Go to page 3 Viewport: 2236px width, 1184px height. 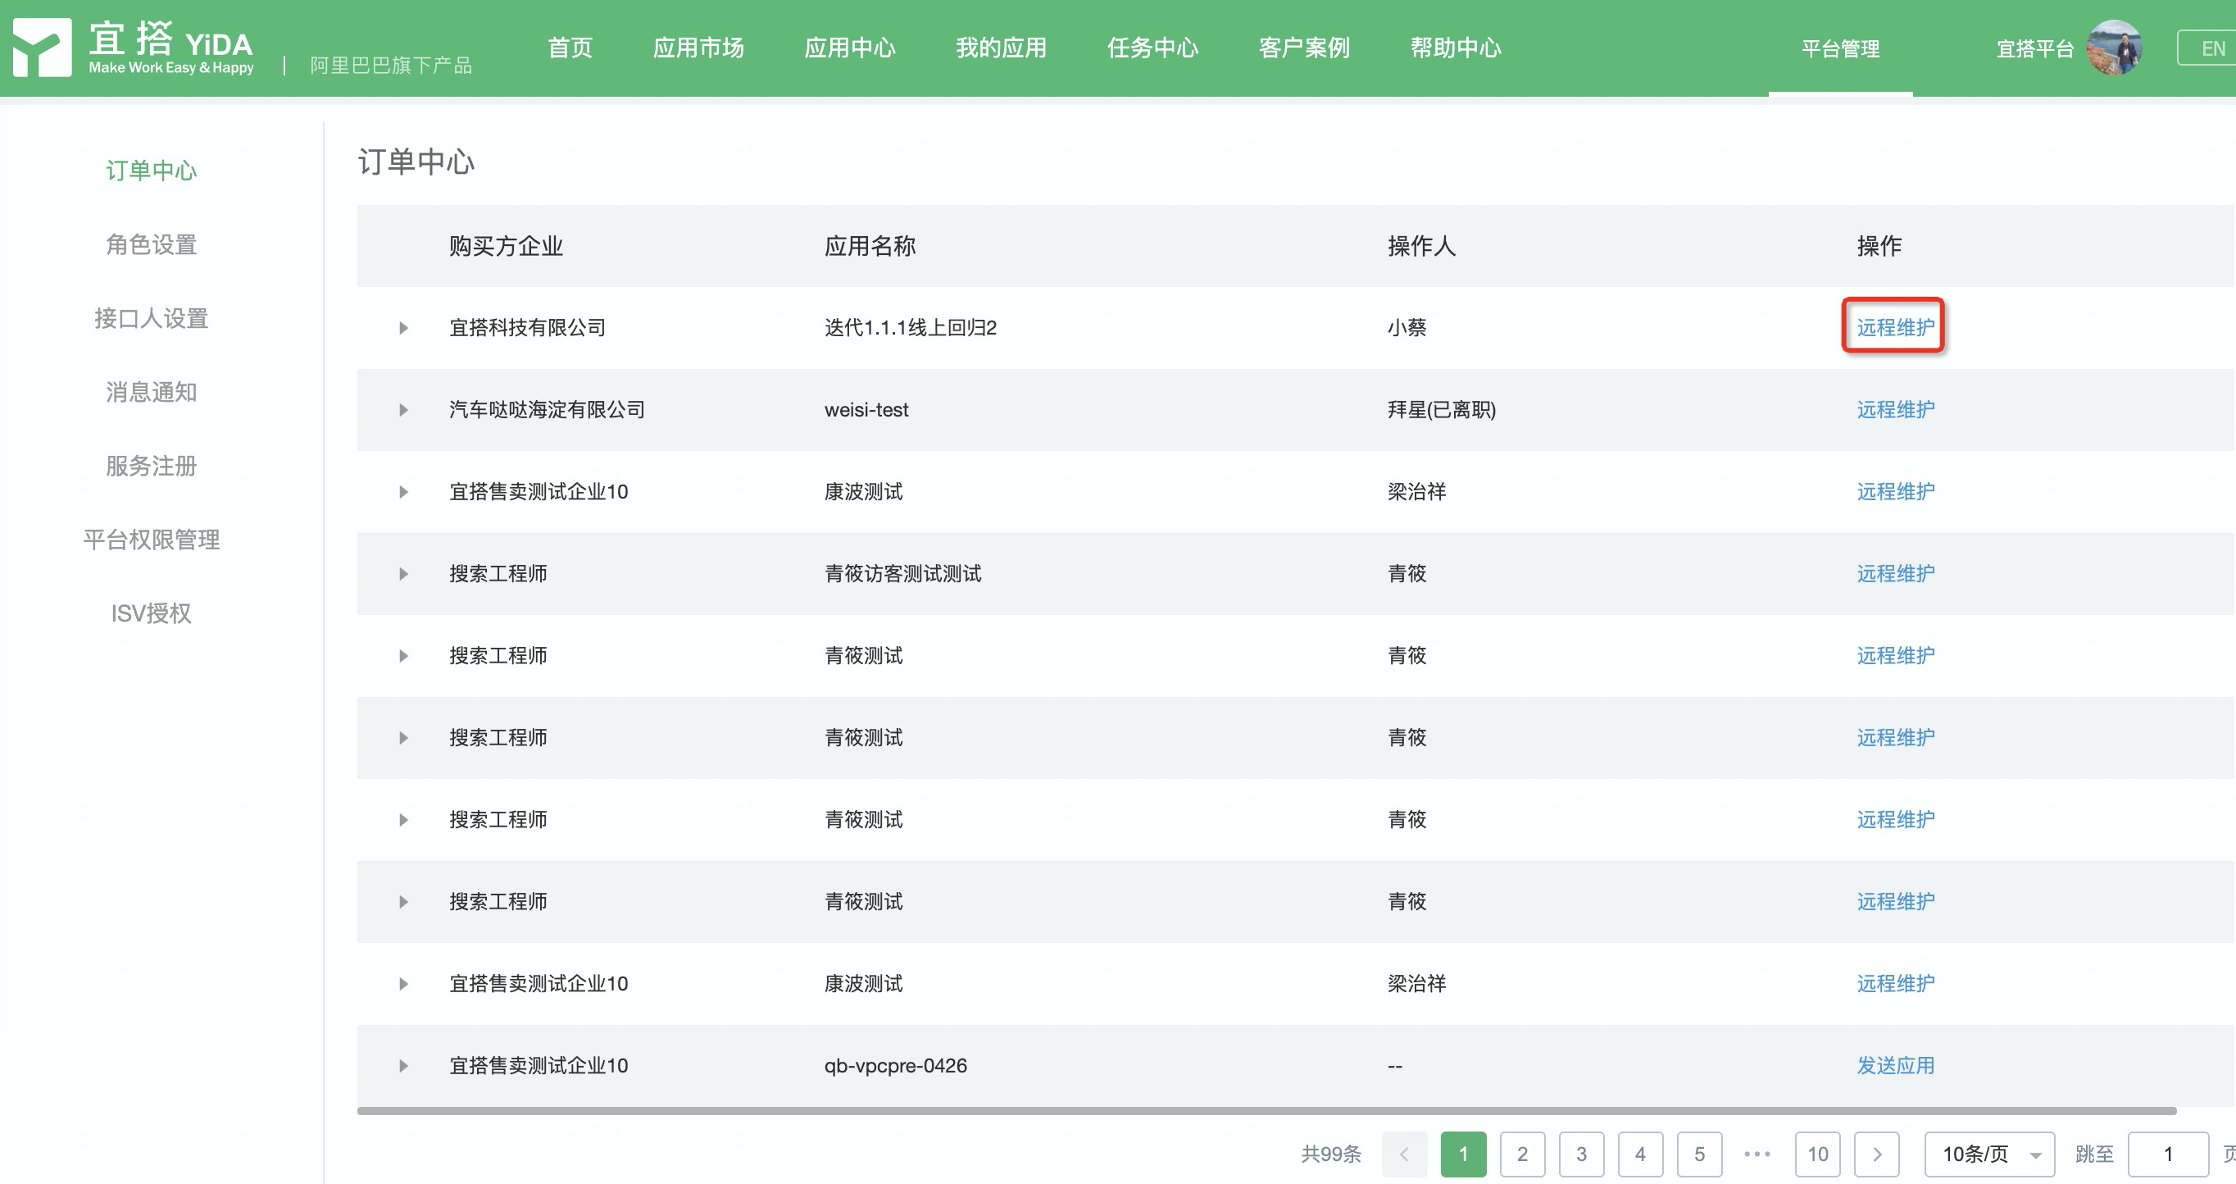pyautogui.click(x=1580, y=1154)
